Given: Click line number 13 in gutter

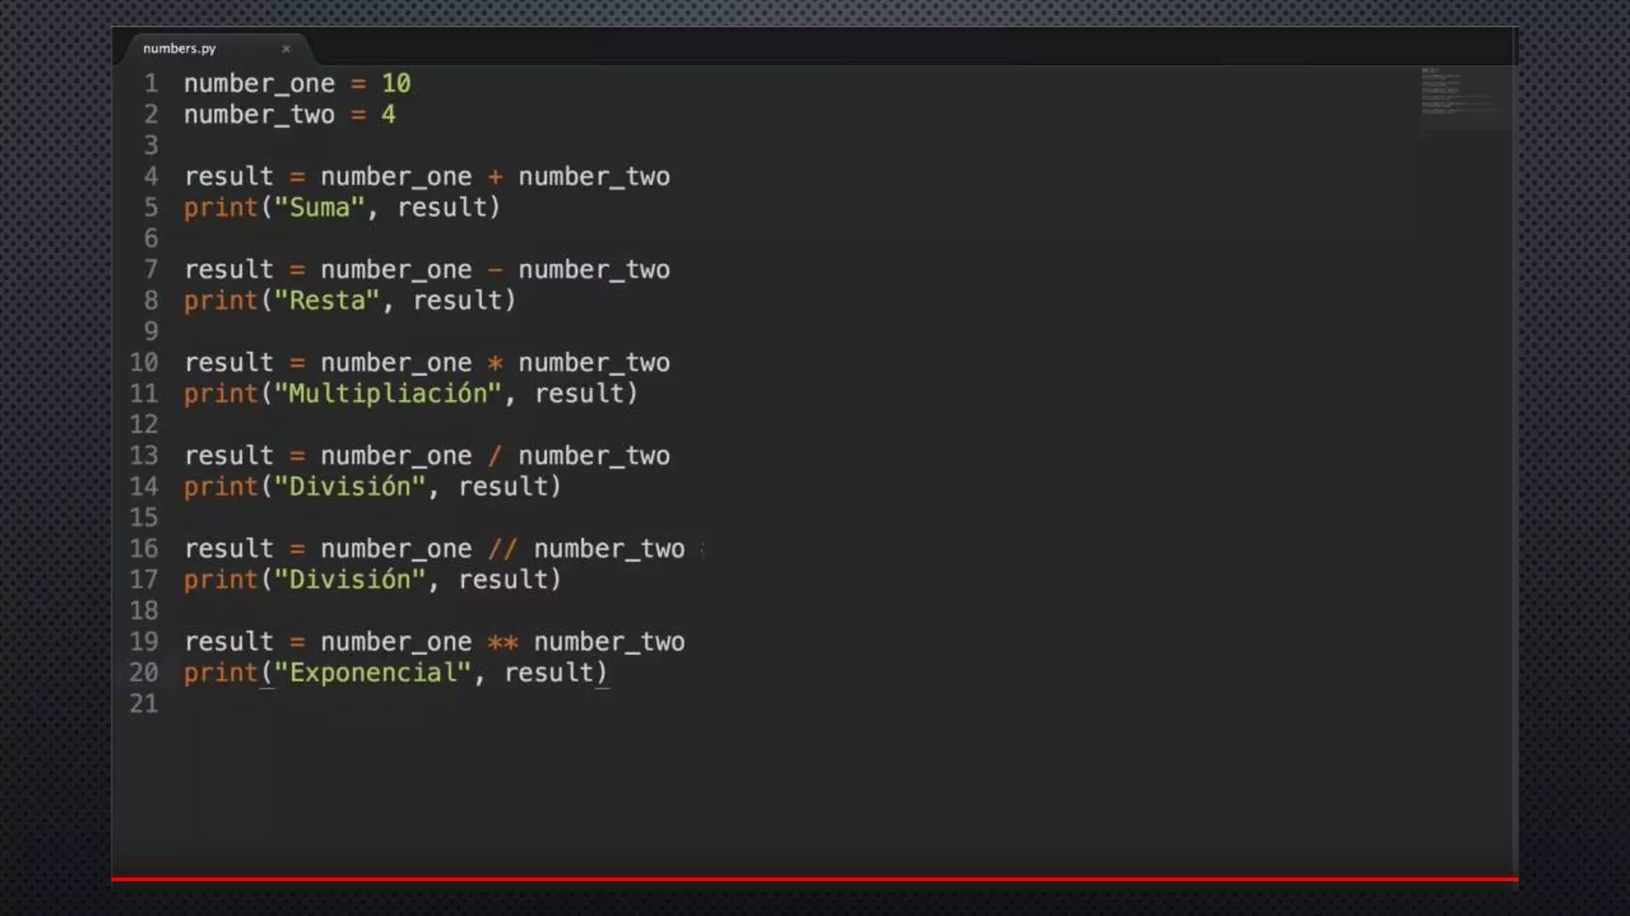Looking at the screenshot, I should pos(144,456).
